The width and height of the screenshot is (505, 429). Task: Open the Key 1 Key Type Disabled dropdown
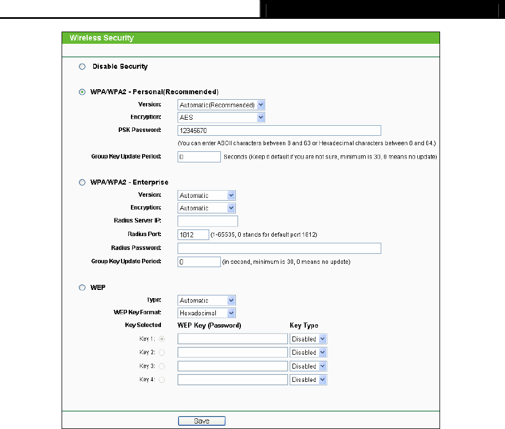coord(308,339)
